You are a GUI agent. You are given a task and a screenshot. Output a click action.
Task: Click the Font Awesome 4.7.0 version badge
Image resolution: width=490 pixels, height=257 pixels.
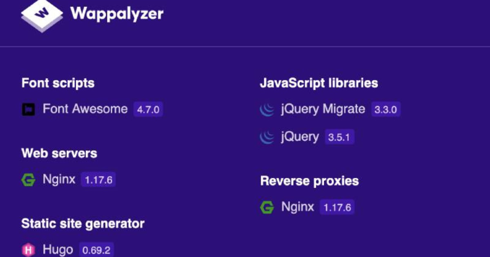tap(148, 109)
